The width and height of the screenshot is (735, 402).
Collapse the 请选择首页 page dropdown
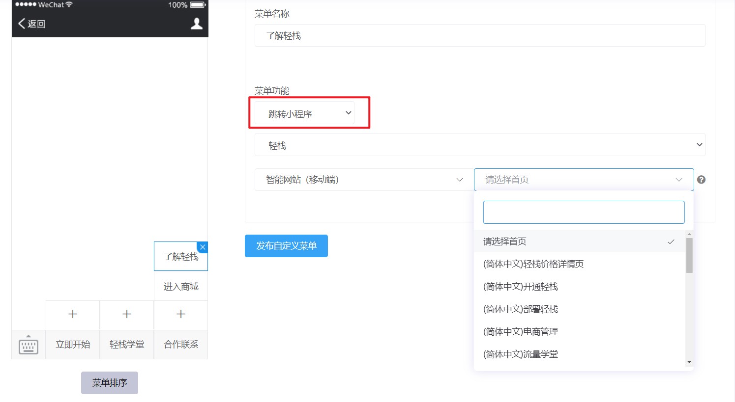[584, 180]
